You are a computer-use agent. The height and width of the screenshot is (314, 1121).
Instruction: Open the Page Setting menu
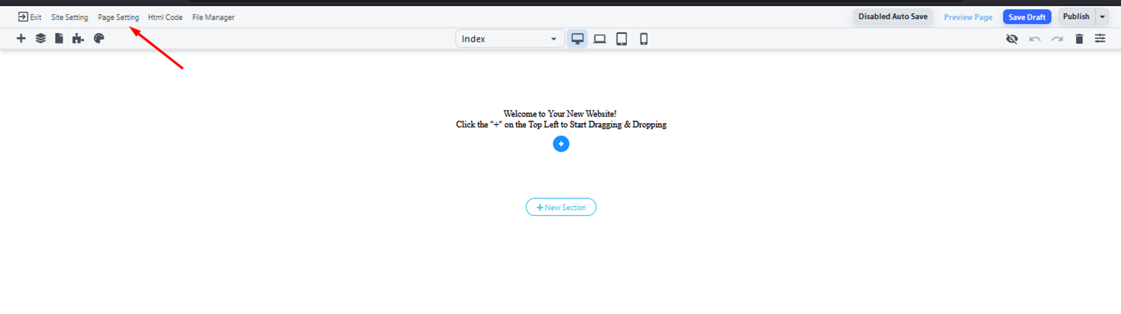coord(118,17)
